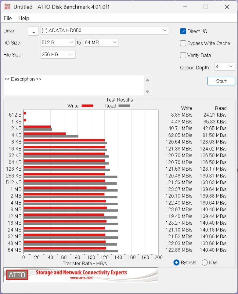This screenshot has height=294, width=238.
Task: Click the 122.88 MB/s write value
Action: (179, 250)
